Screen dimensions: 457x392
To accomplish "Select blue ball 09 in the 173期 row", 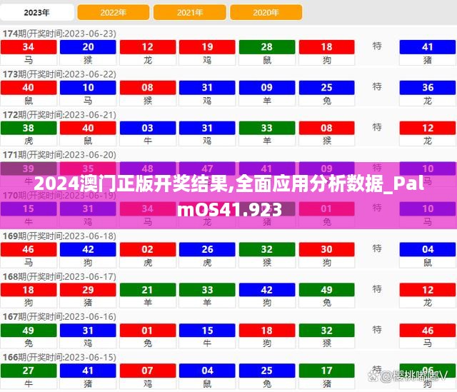I will pos(267,87).
